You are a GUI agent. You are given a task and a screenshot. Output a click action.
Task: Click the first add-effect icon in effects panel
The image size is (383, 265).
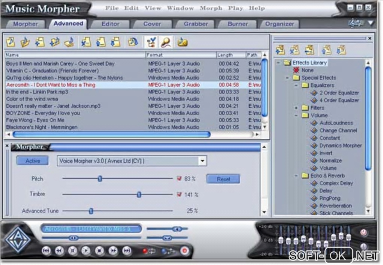[280, 50]
